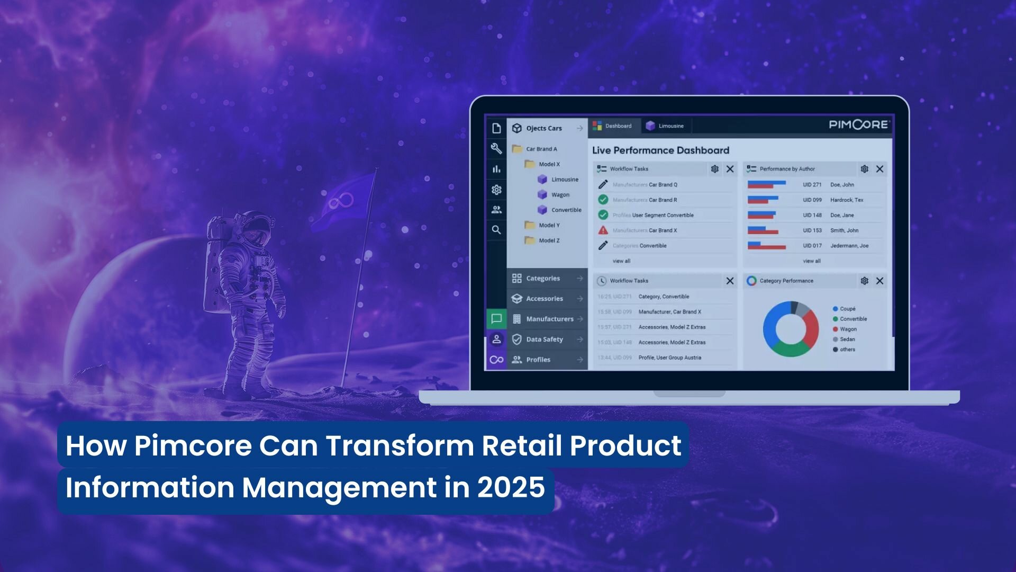The image size is (1016, 572).
Task: Close the top Workflow Tasks widget
Action: (730, 169)
